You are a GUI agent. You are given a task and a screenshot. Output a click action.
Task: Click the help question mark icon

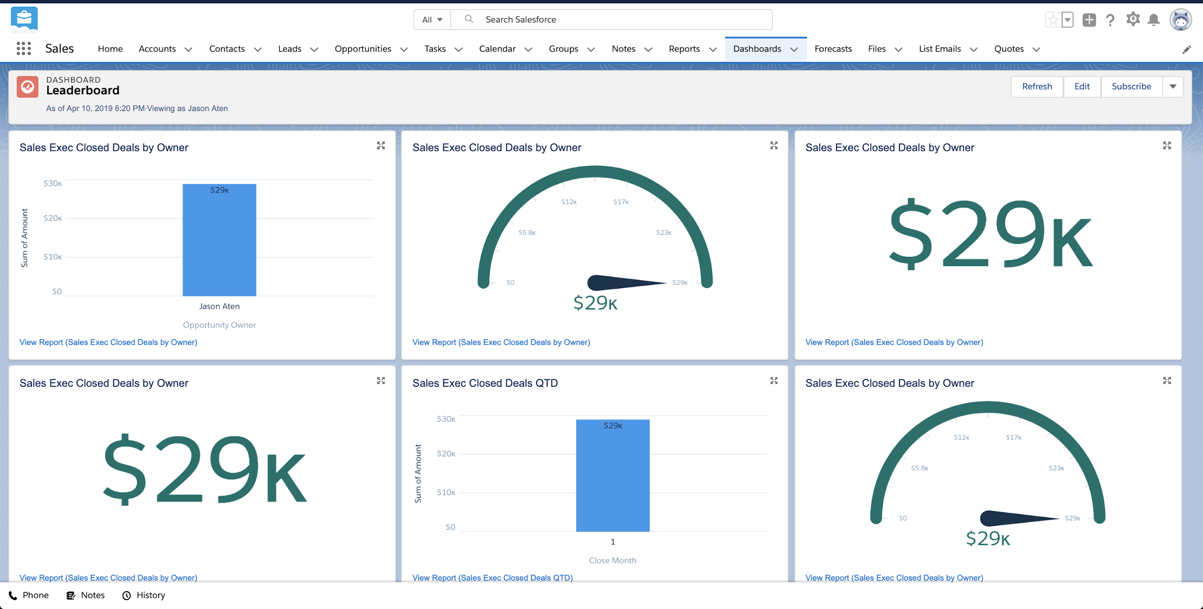pyautogui.click(x=1111, y=19)
